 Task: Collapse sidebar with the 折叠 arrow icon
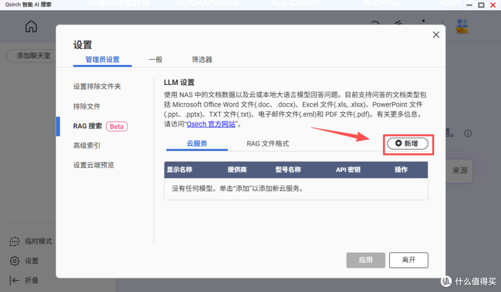pos(14,280)
